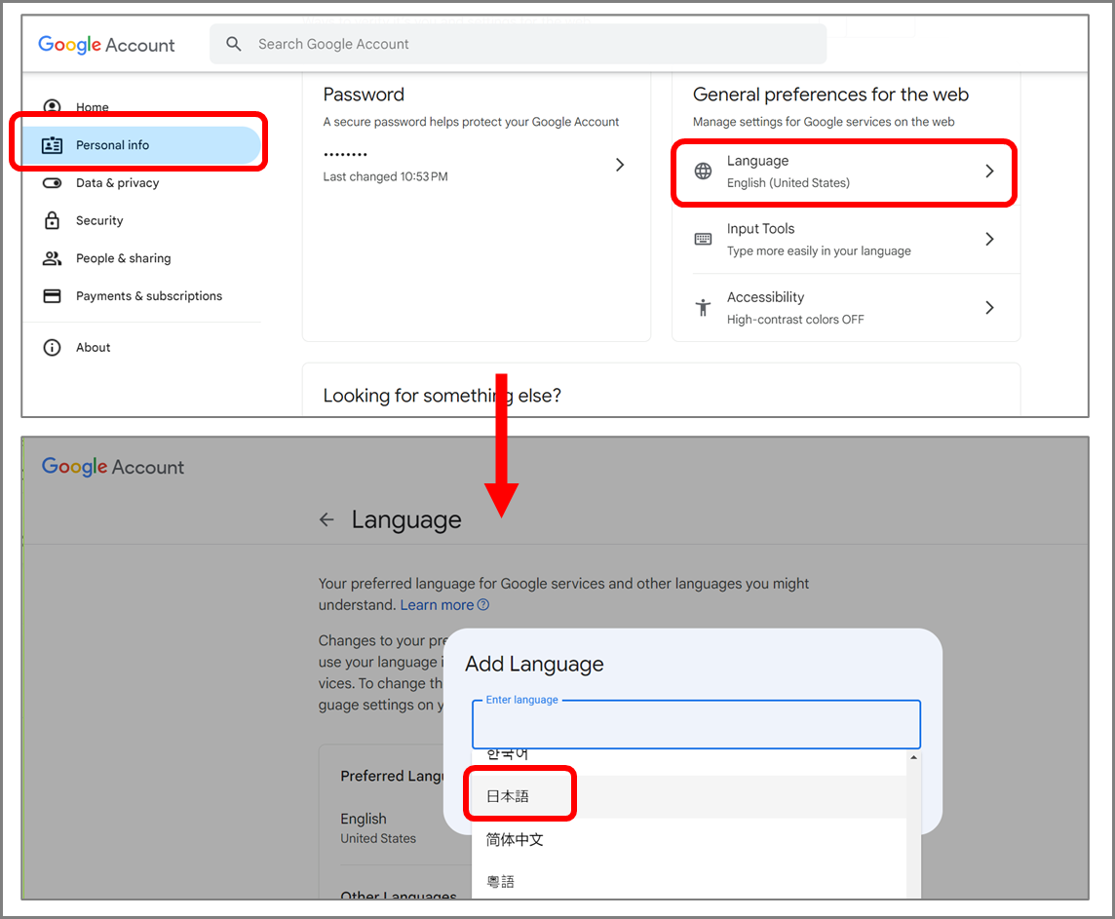Image resolution: width=1115 pixels, height=919 pixels.
Task: Click the search magnifier icon
Action: 233,44
